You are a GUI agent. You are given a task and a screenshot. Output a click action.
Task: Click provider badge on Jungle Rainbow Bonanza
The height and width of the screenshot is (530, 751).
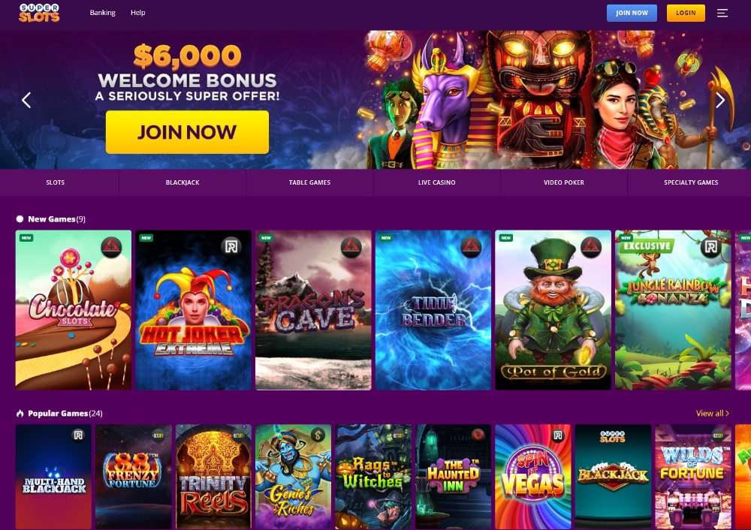click(711, 246)
